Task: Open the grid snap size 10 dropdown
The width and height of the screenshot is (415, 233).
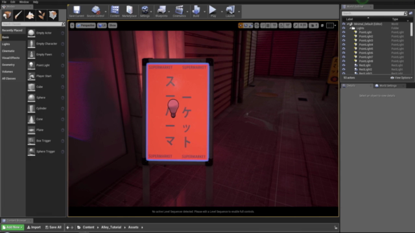Action: click(274, 25)
